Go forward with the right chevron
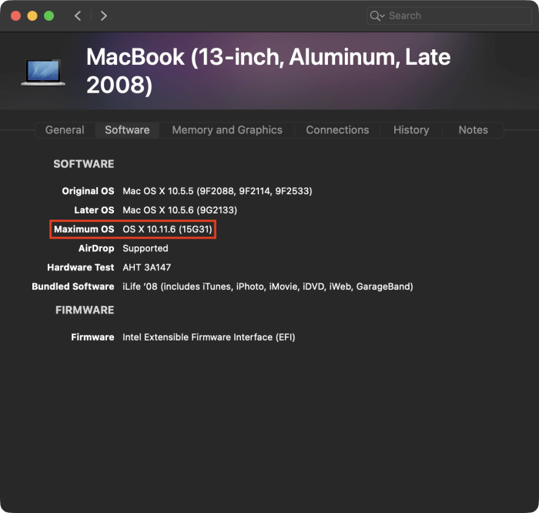 pos(103,16)
